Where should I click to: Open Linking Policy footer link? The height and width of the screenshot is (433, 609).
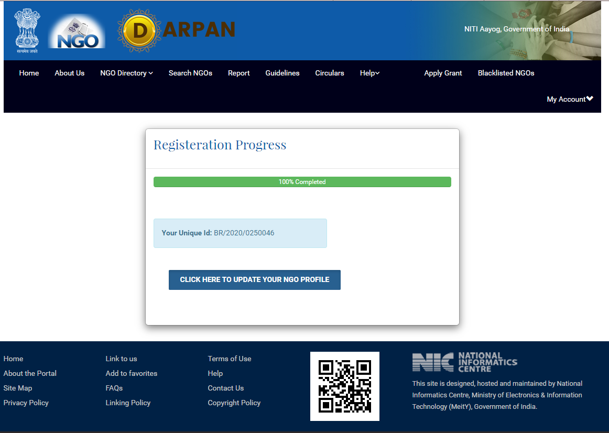[128, 403]
